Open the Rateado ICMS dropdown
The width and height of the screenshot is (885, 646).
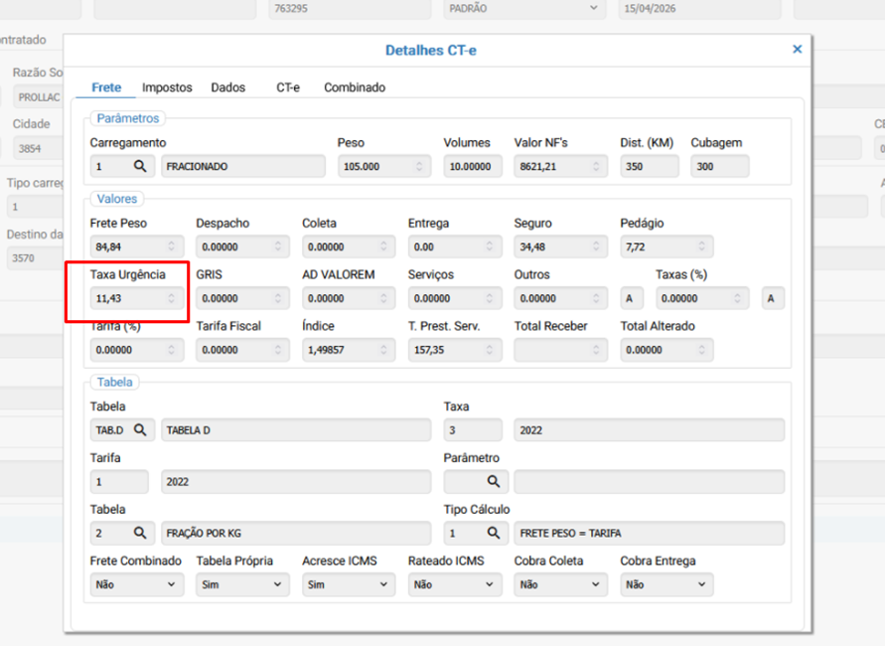454,585
